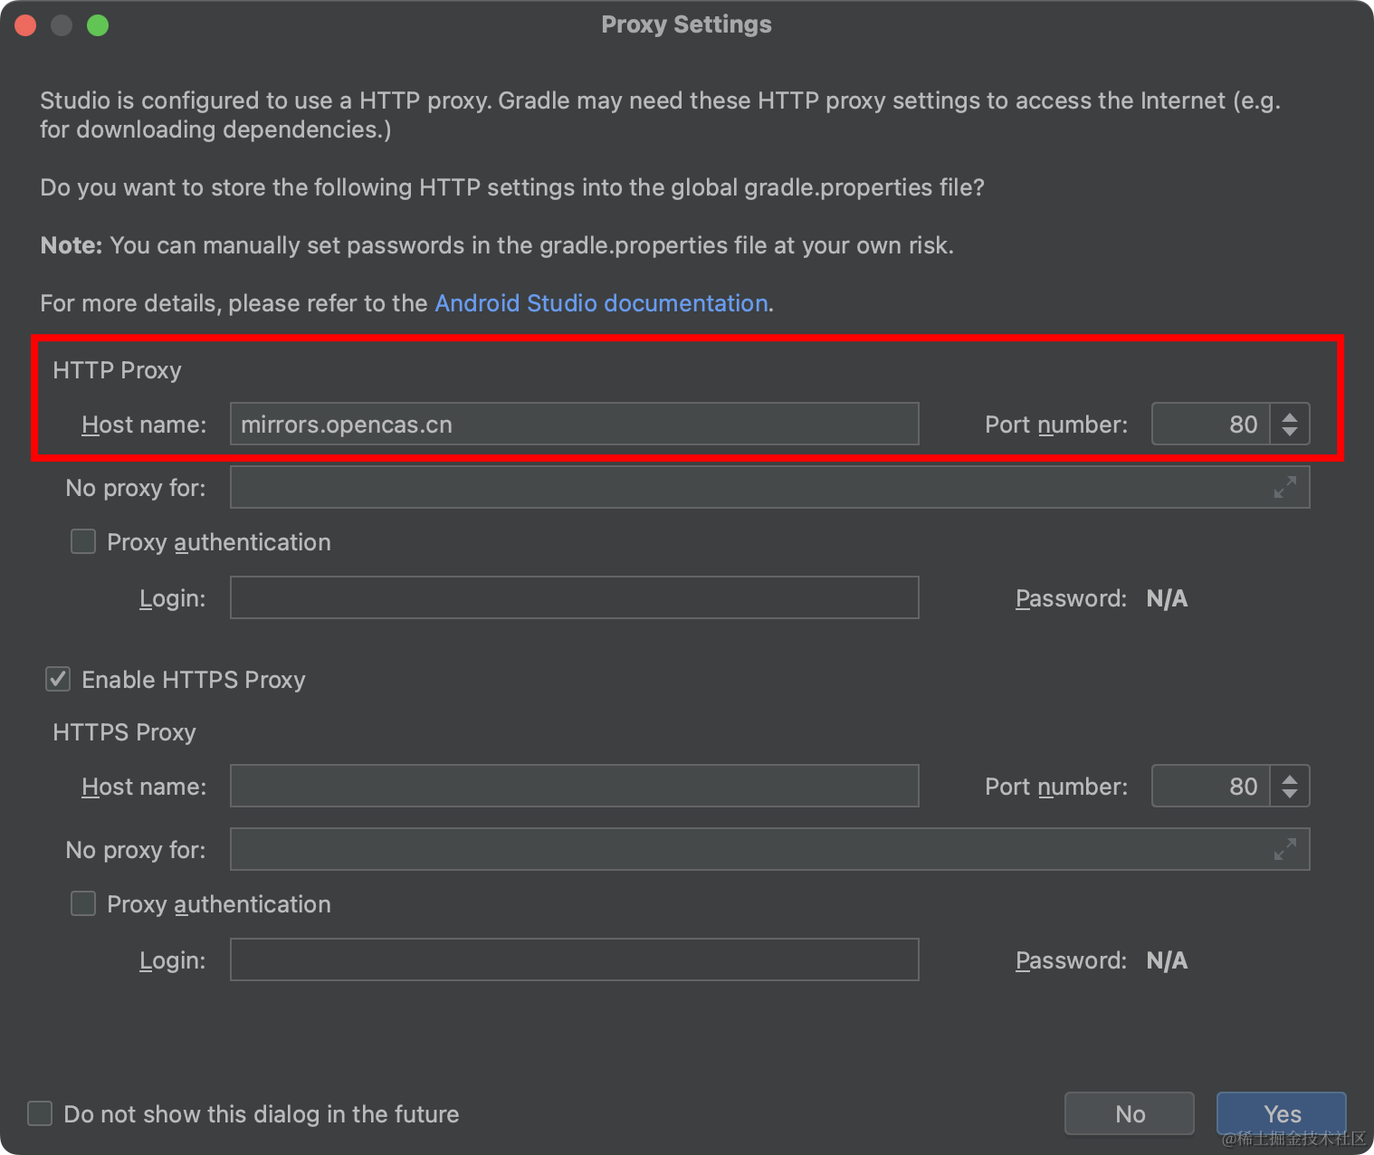Expand the HTTP 'No proxy for' field
This screenshot has width=1374, height=1155.
pos(1284,487)
